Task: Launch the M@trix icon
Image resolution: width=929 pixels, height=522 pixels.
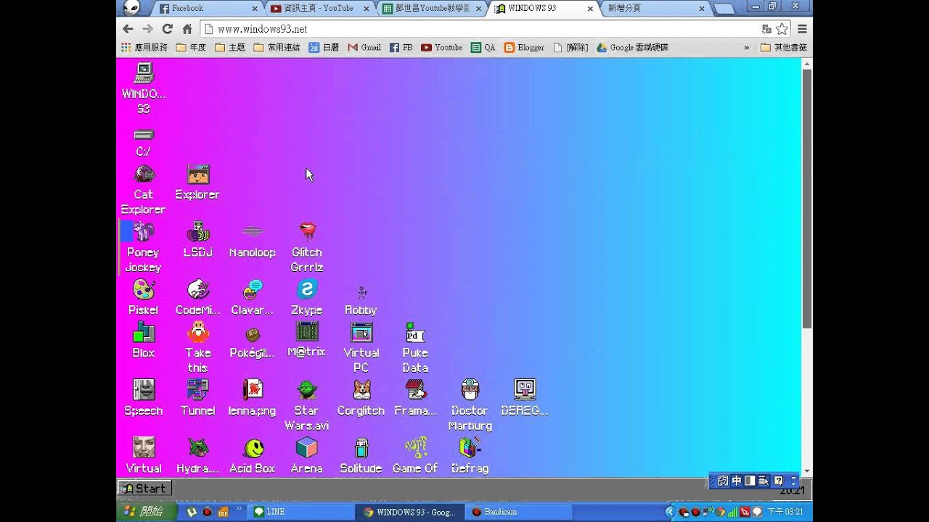Action: 307,332
